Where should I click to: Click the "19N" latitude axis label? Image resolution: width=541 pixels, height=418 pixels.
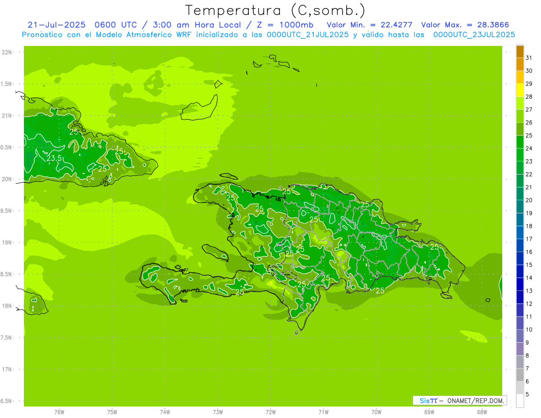pyautogui.click(x=8, y=243)
